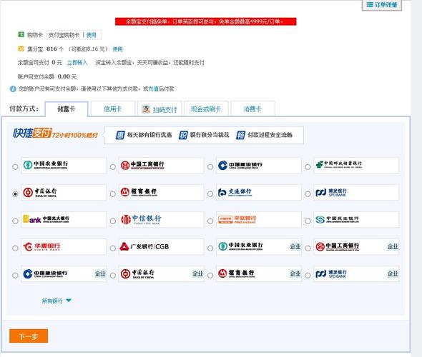Select enterprise SPD Bank radio button
The width and height of the screenshot is (422, 357).
pyautogui.click(x=308, y=276)
